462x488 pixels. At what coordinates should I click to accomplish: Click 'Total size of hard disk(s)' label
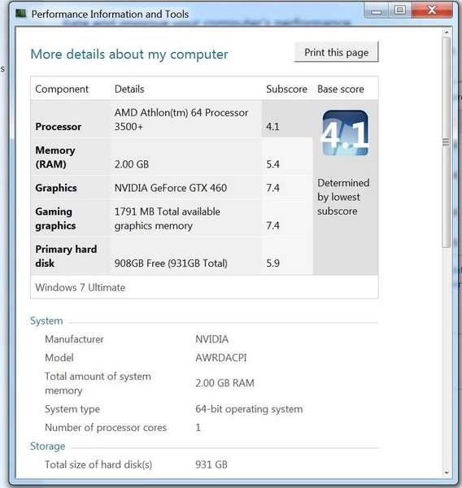[x=98, y=464]
